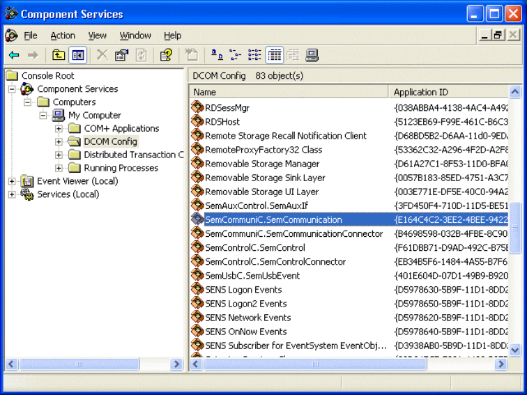
Task: Click the Delete (X) toolbar icon
Action: (x=102, y=55)
